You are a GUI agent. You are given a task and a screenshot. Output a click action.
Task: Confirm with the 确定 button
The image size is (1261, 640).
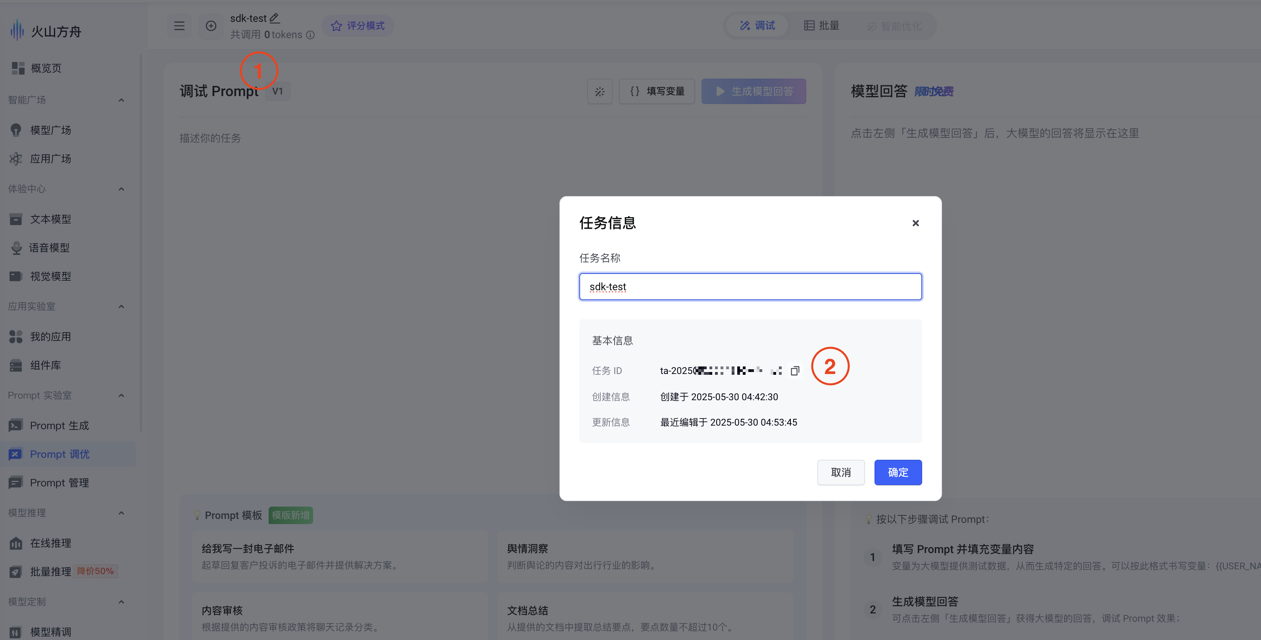point(898,472)
